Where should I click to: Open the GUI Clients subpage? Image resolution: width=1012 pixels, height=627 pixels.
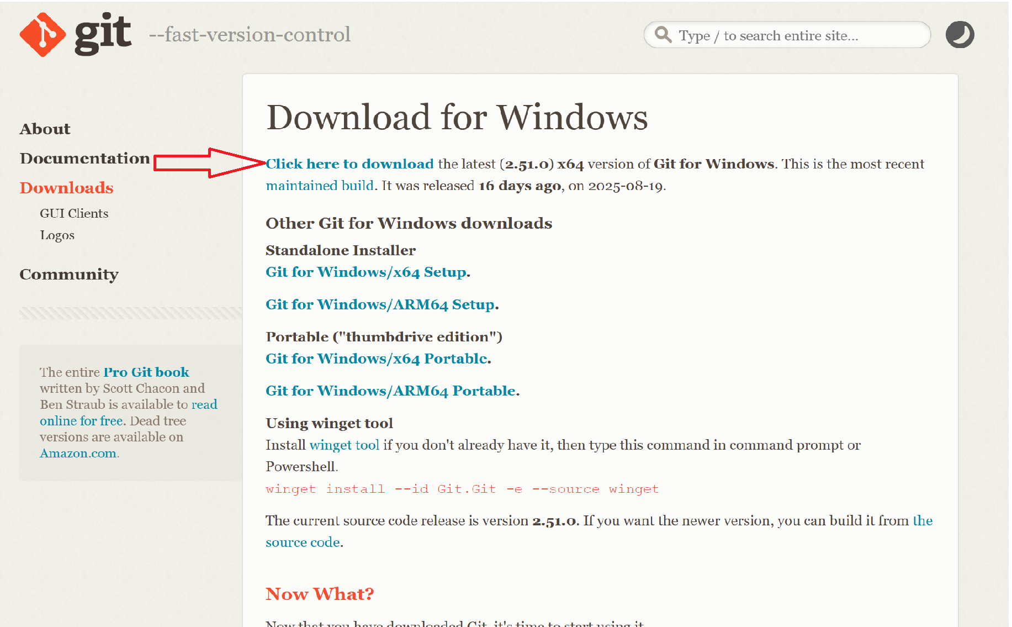coord(74,213)
